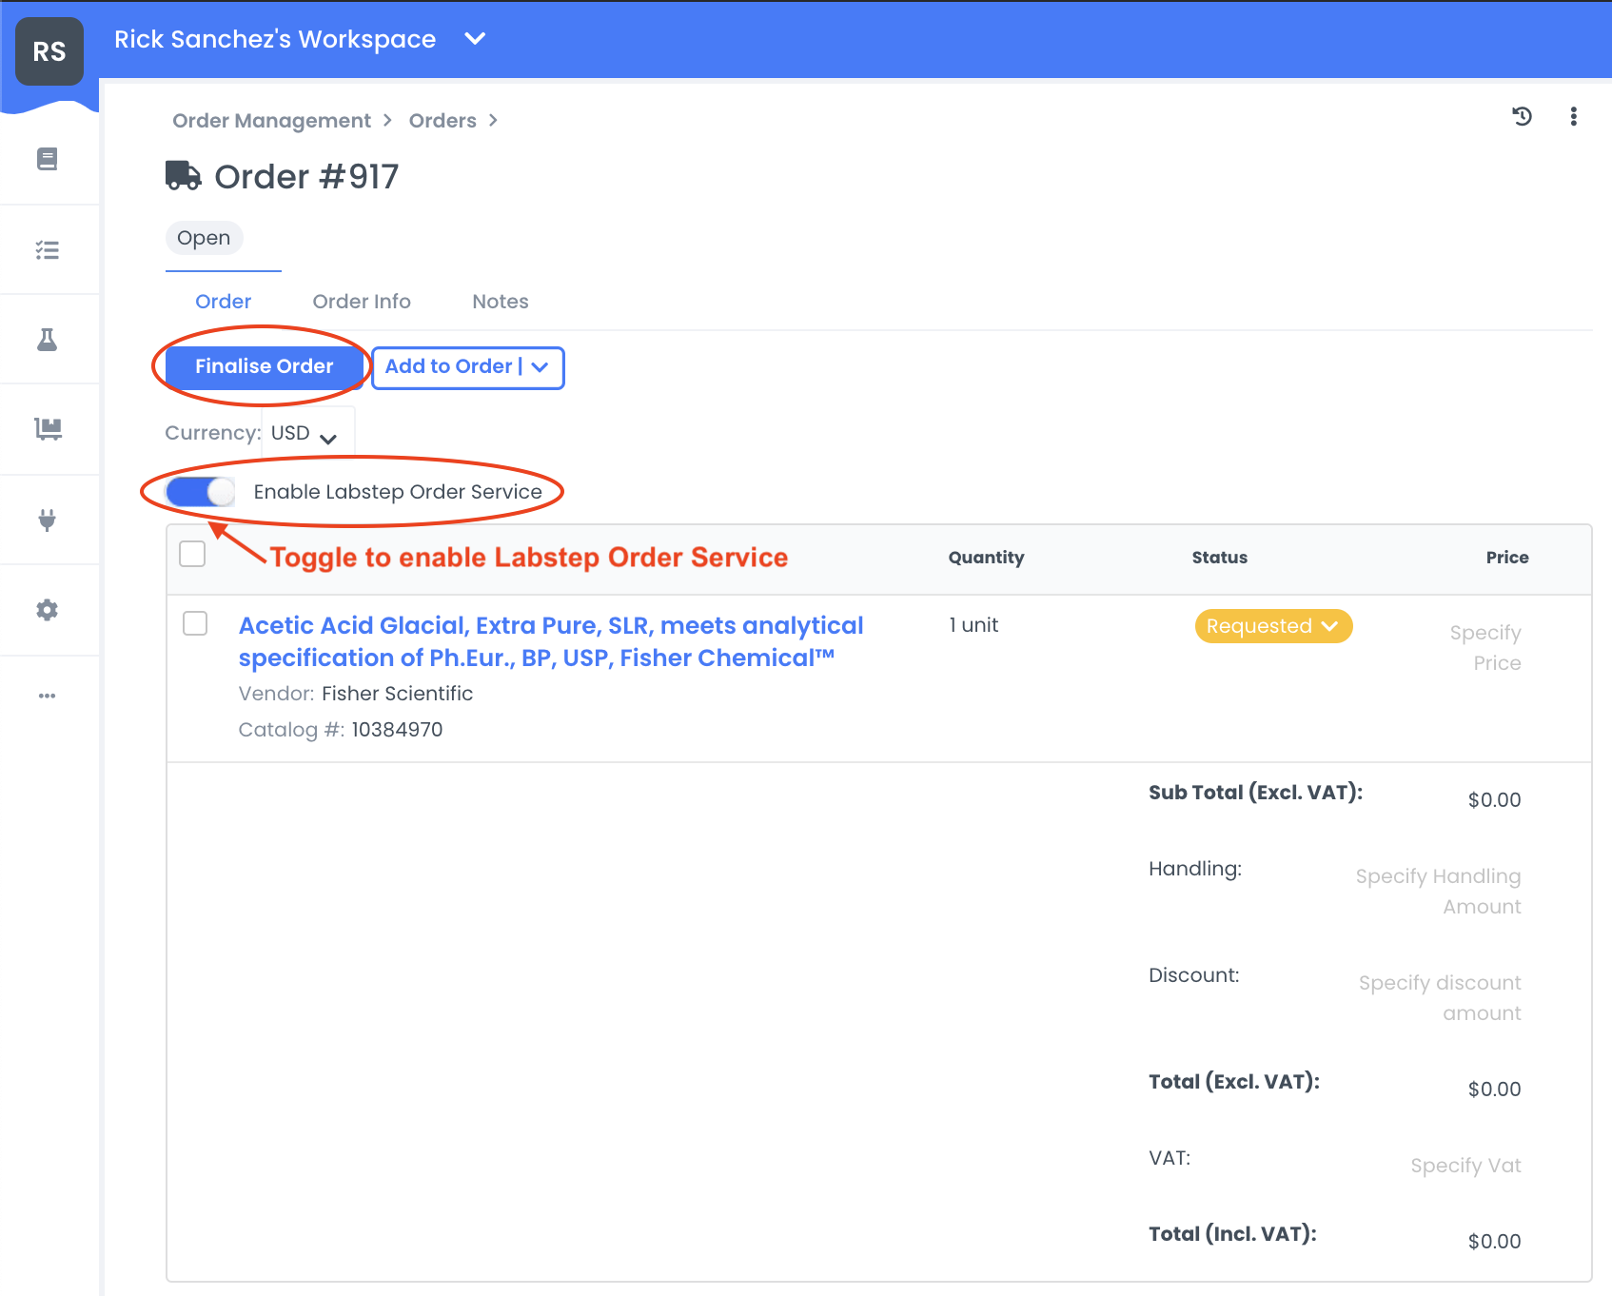The height and width of the screenshot is (1296, 1612).
Task: Open the three-dot overflow menu top right
Action: coord(1574,116)
